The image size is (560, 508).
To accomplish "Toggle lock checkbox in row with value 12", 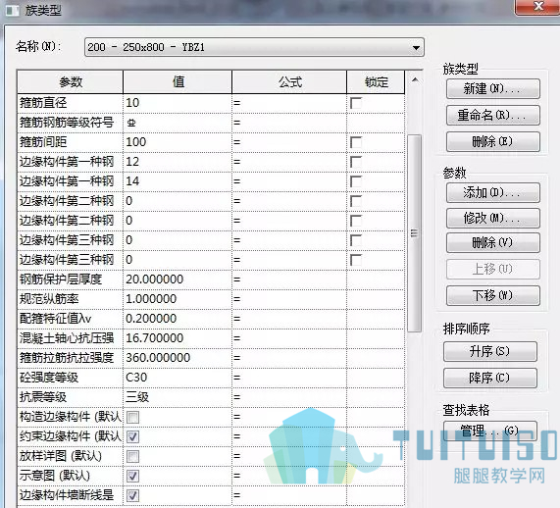I will click(x=356, y=162).
